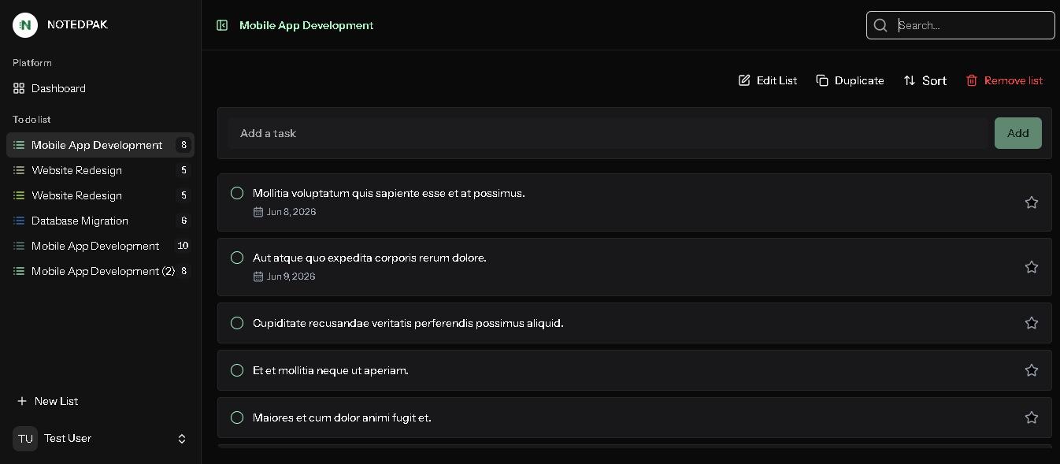Screen dimensions: 1060x464
Task: Click the Jun 9, 2026 due date
Action: [x=291, y=277]
